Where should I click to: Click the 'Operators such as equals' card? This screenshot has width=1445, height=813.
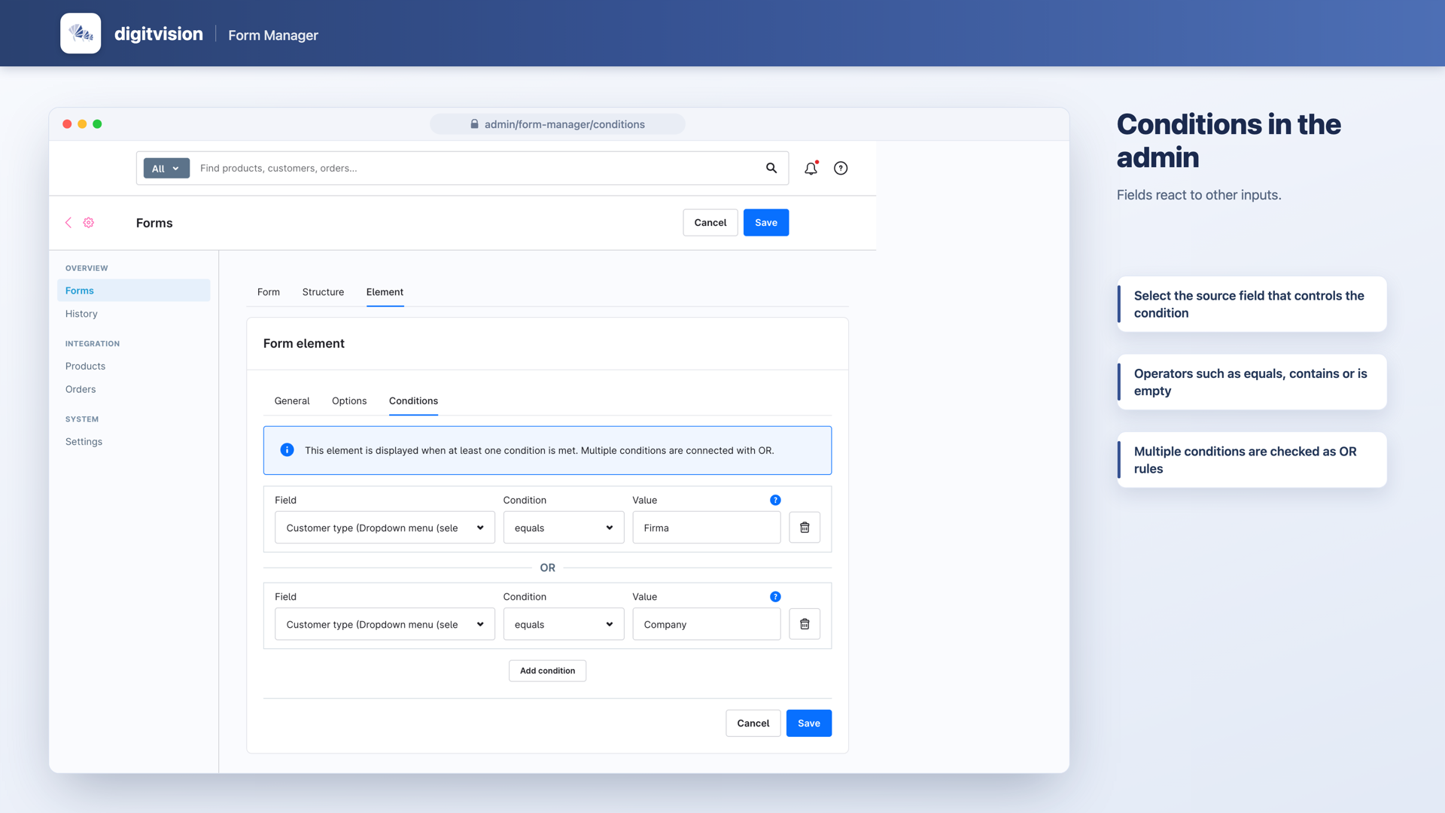(x=1252, y=382)
